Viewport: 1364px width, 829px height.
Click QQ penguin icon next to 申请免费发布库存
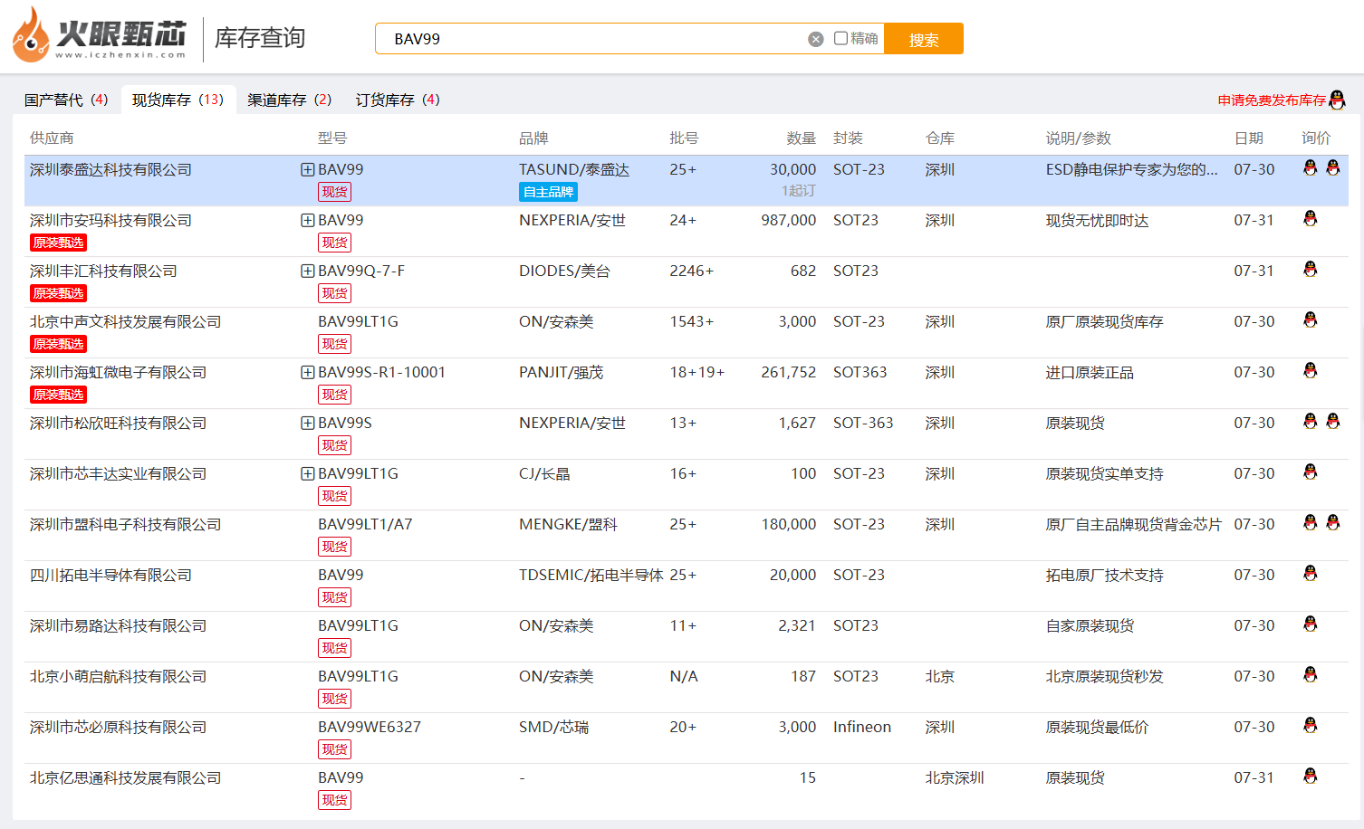click(1337, 100)
